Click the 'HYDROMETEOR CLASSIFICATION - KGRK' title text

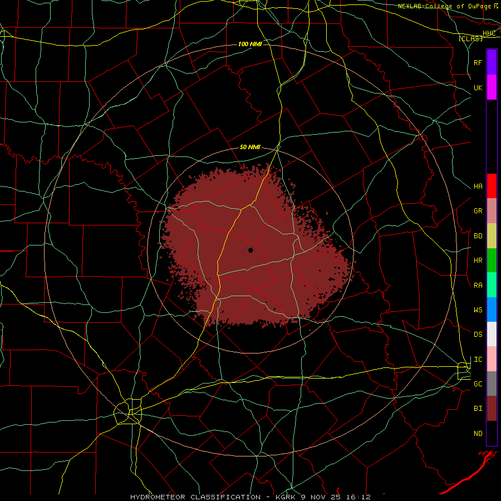tap(213, 497)
